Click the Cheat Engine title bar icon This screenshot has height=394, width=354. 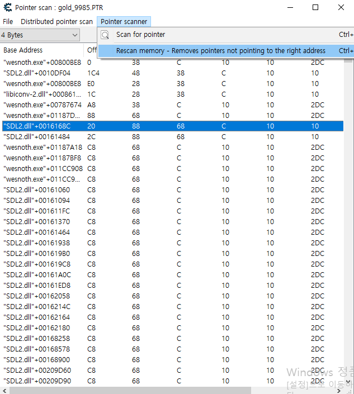pos(8,7)
